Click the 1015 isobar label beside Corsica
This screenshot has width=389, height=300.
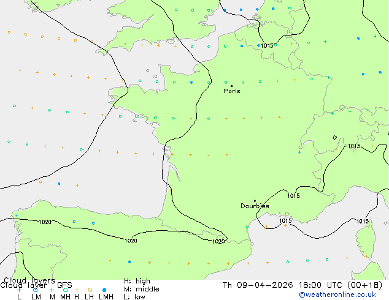tap(363, 221)
